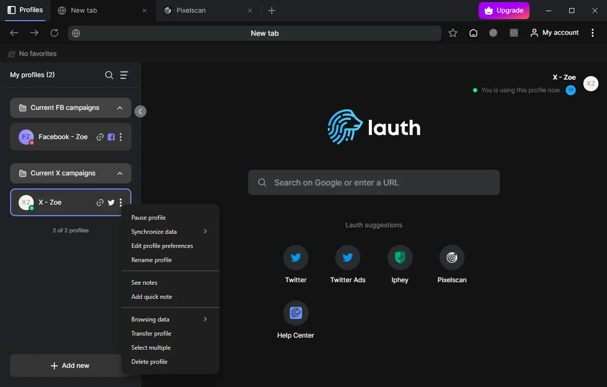Click the home icon in toolbar
Viewport: 607px width, 387px height.
pyautogui.click(x=473, y=33)
